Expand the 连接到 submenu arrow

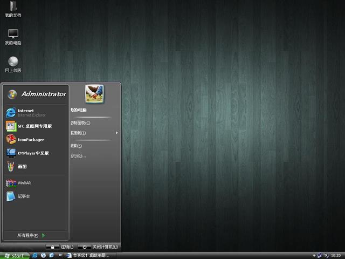pyautogui.click(x=116, y=133)
